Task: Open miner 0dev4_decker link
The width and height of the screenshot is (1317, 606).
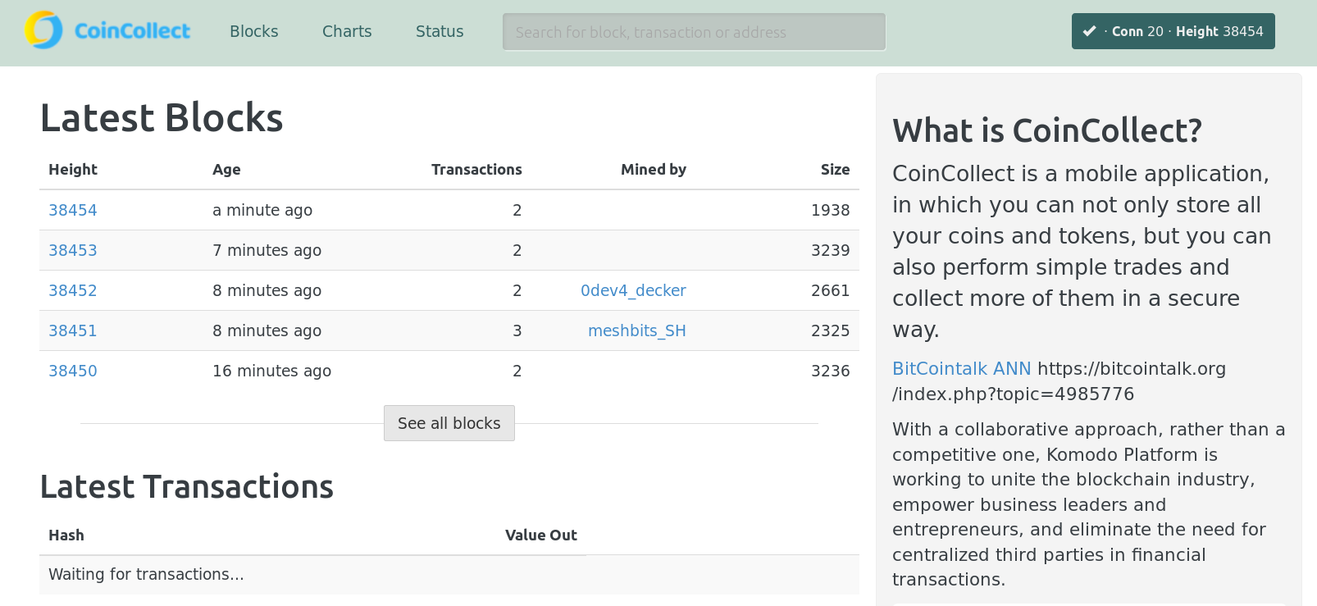Action: (633, 290)
